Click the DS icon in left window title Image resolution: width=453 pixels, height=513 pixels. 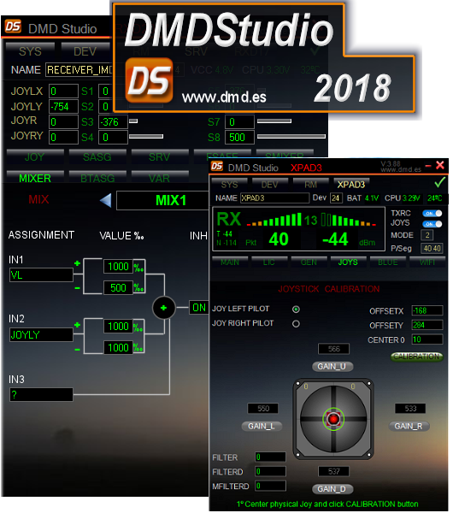point(13,27)
